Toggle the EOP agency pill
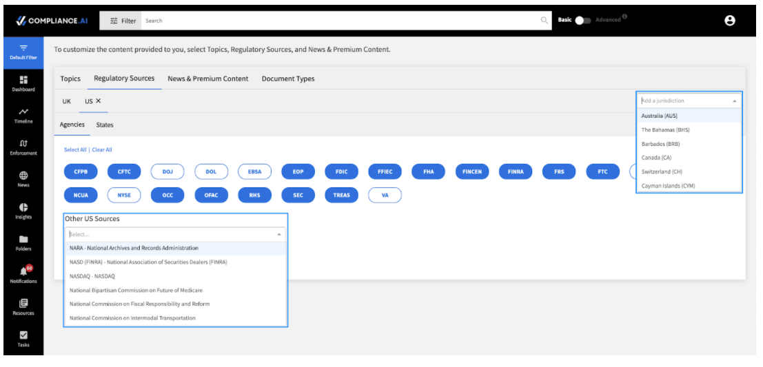This screenshot has width=763, height=367. 298,171
